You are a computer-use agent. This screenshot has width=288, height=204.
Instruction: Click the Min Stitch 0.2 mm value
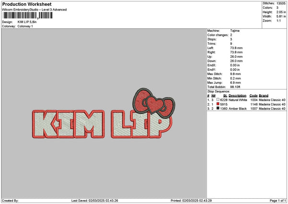tap(235, 78)
